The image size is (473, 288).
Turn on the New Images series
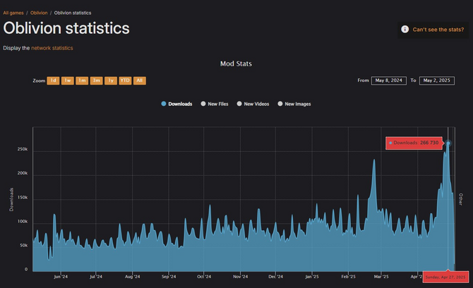[x=294, y=104]
